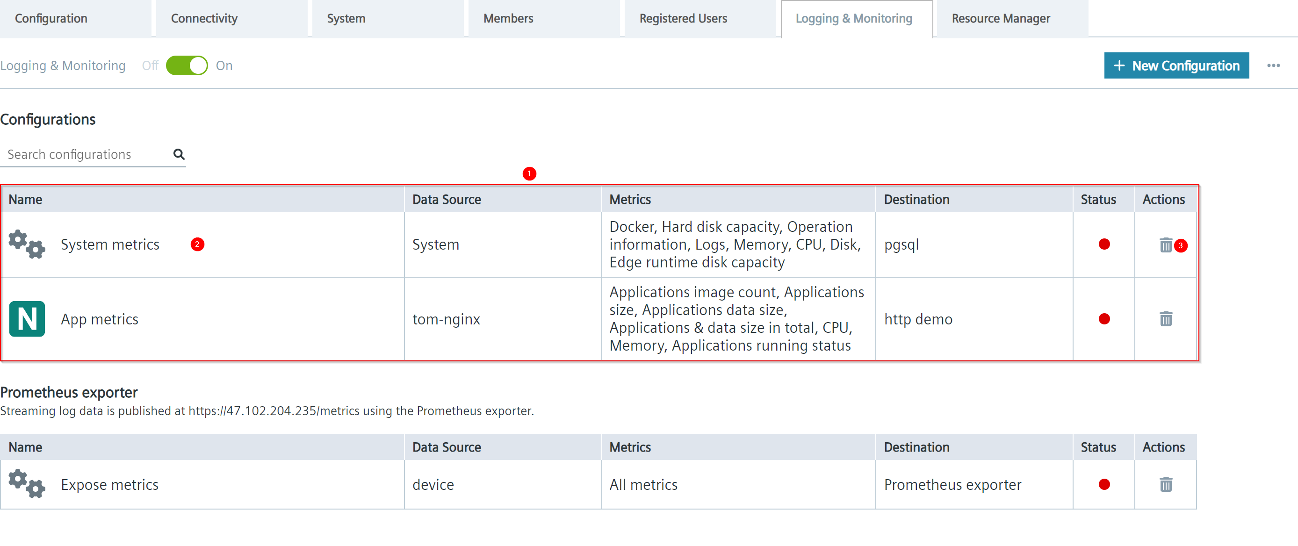This screenshot has height=546, width=1298.
Task: Click the green N app icon
Action: pos(27,319)
